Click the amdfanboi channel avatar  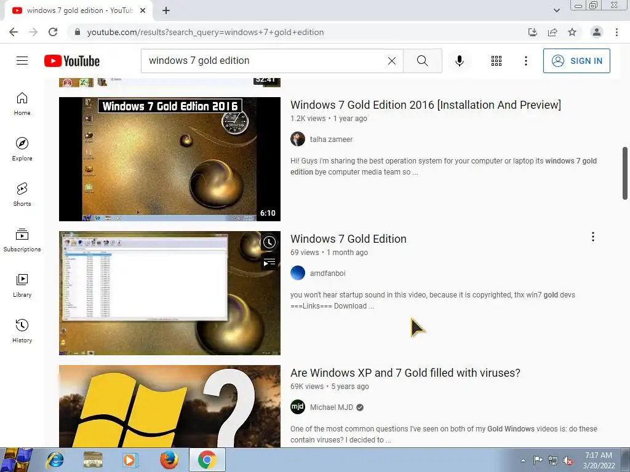(298, 273)
